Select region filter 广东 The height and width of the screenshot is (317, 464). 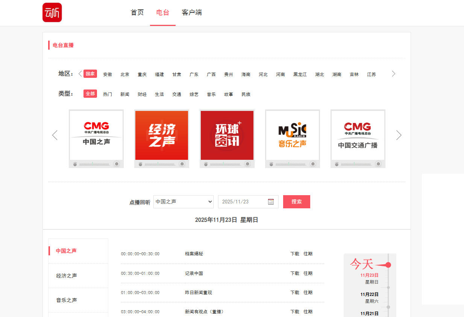[194, 74]
